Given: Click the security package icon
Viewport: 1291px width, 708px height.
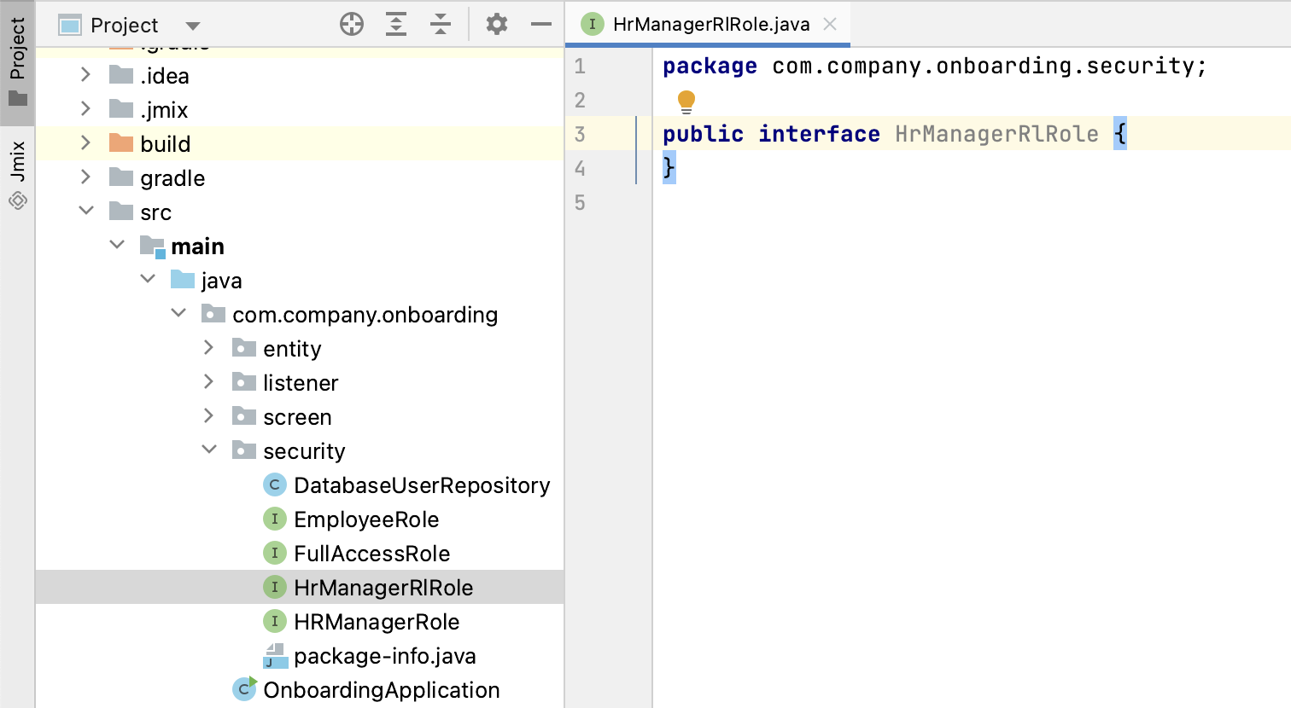Looking at the screenshot, I should [x=244, y=450].
